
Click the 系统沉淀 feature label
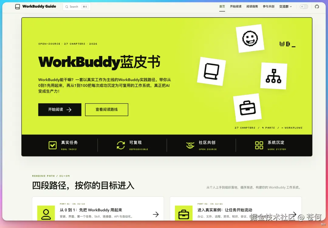[x=276, y=143]
